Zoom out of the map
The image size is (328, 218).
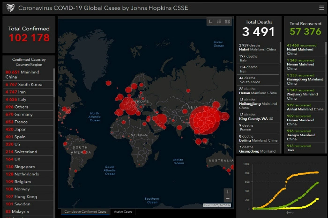(x=228, y=198)
